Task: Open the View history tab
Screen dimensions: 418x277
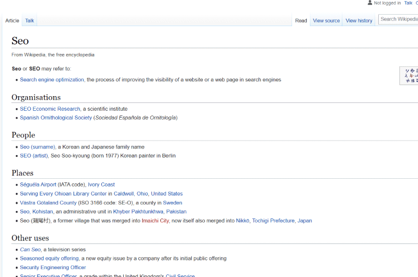Action: point(359,20)
